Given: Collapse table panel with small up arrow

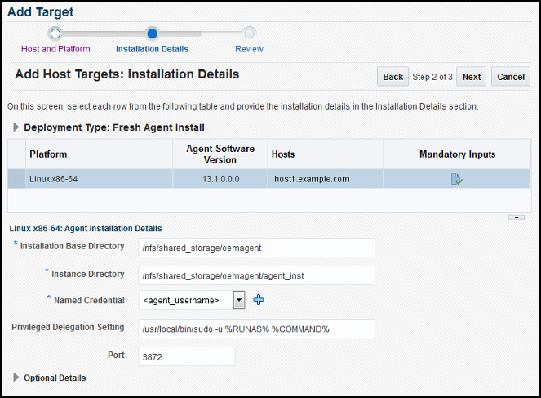Looking at the screenshot, I should (517, 217).
